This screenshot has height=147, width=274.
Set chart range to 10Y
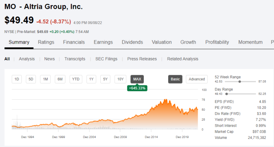click(120, 79)
